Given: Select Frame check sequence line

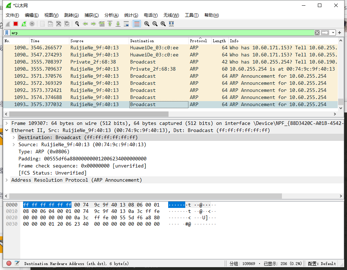Looking at the screenshot, I should pyautogui.click(x=82, y=166).
